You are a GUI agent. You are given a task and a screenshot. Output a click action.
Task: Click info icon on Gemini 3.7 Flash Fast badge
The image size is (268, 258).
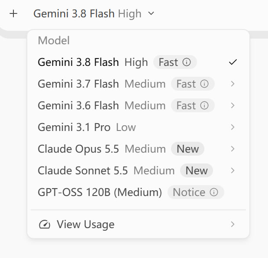coord(204,84)
